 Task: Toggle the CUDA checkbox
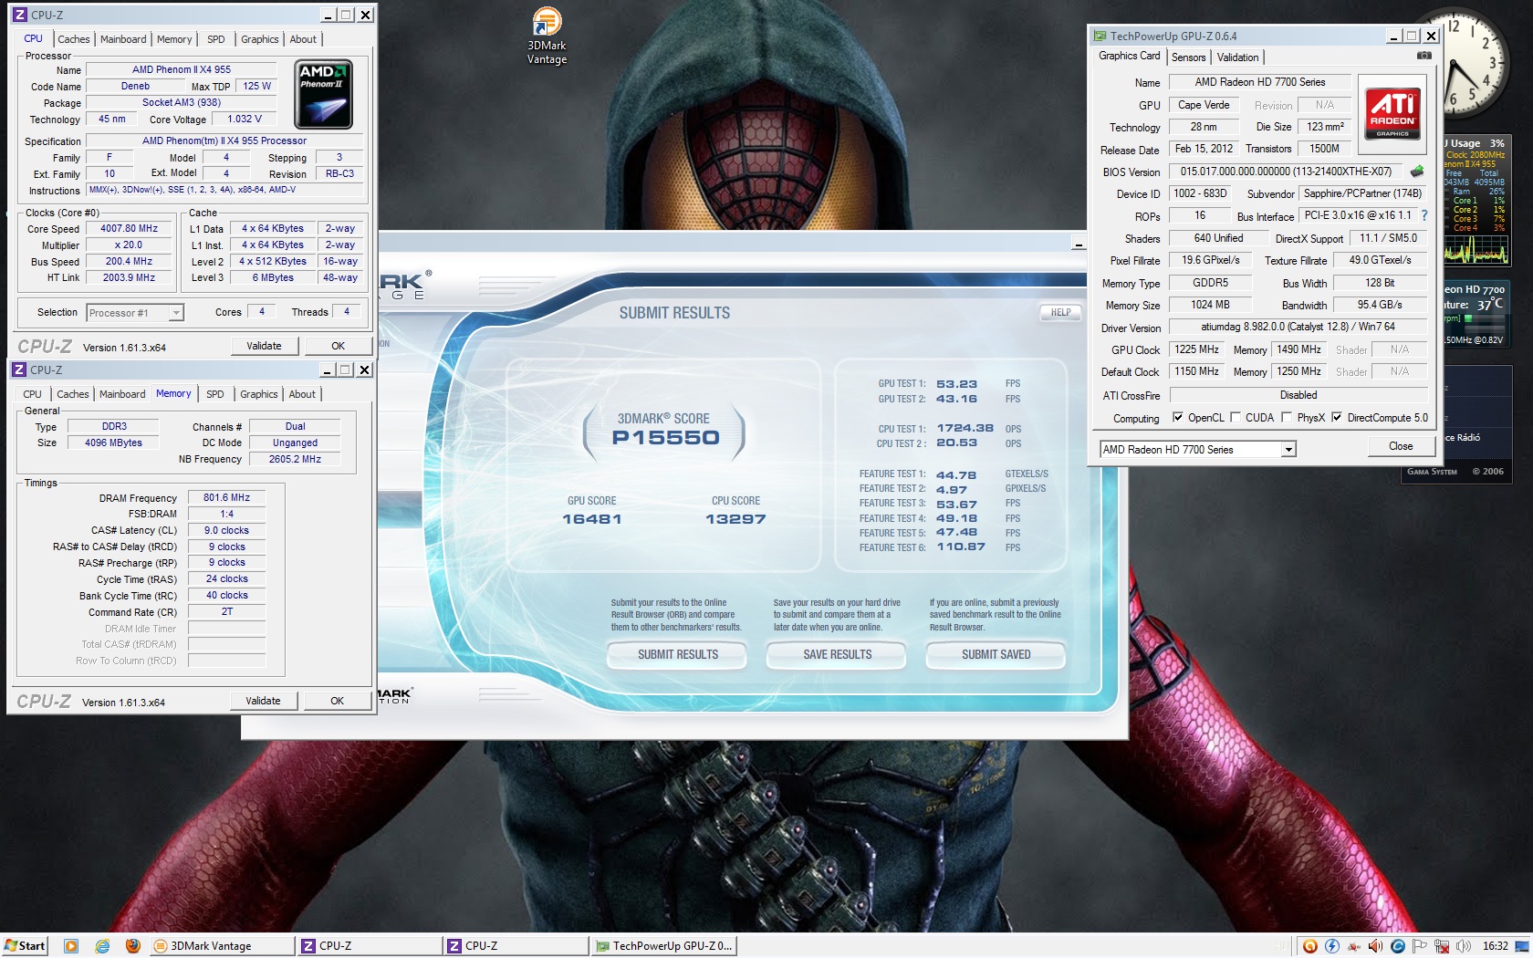click(1236, 418)
